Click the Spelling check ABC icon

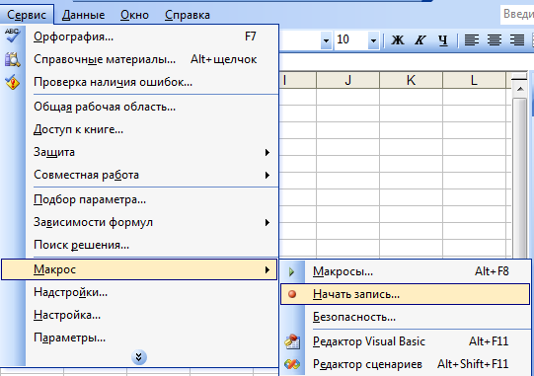[12, 37]
